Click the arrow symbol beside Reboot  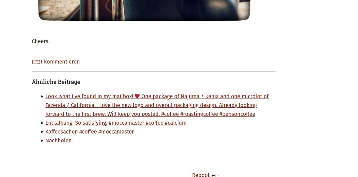(214, 175)
